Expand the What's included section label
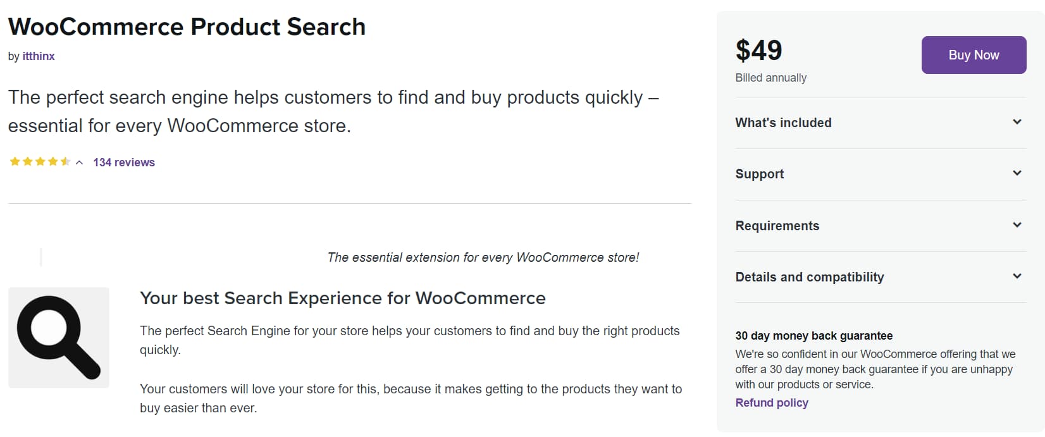The width and height of the screenshot is (1045, 437). tap(783, 123)
